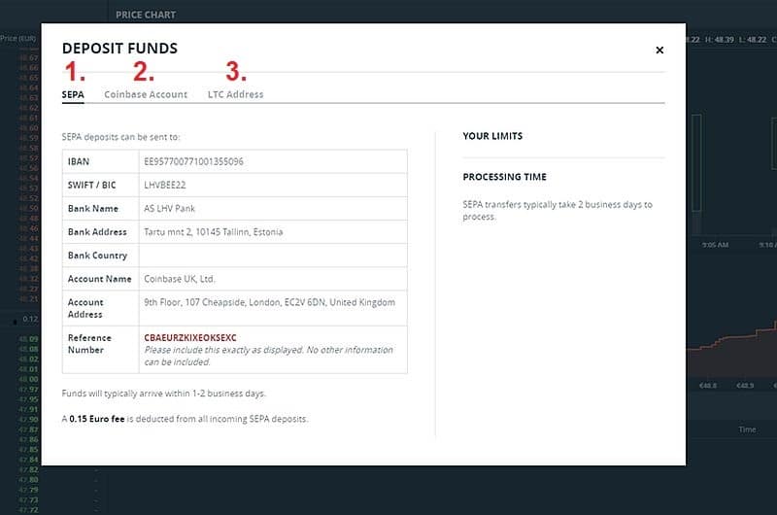Click 'SEPA deposits can be sent to' text

[120, 137]
